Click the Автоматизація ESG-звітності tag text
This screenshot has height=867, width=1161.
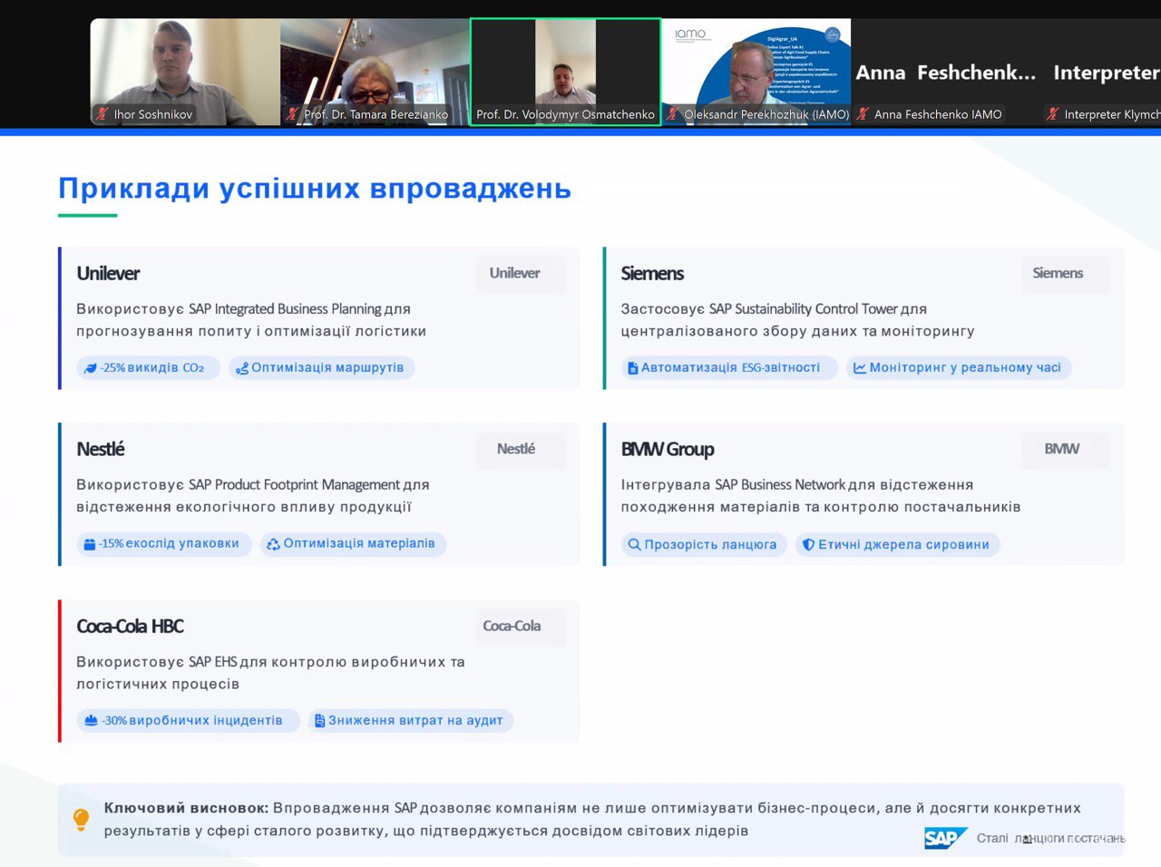pos(730,367)
